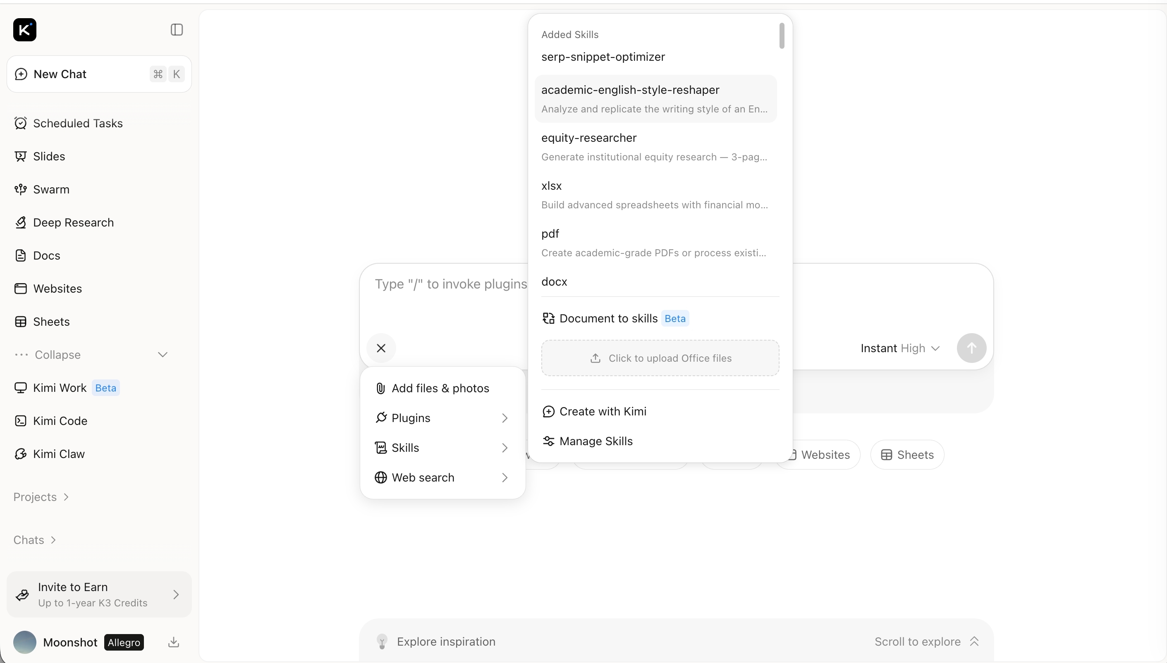This screenshot has width=1167, height=663.
Task: Expand the Chats section
Action: pyautogui.click(x=35, y=540)
